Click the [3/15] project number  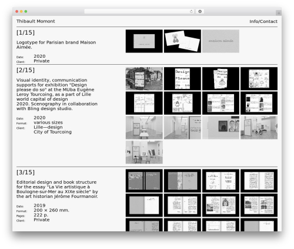pos(25,172)
